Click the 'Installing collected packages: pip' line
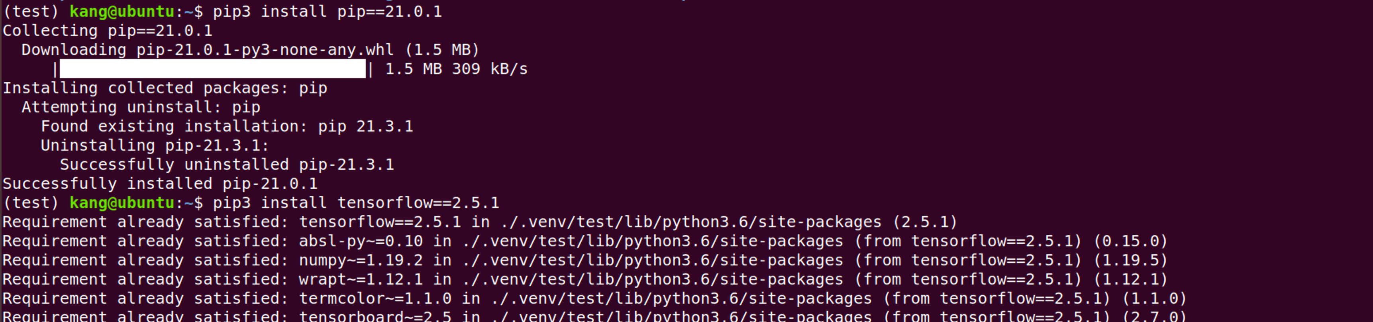The image size is (1373, 322). tap(165, 88)
